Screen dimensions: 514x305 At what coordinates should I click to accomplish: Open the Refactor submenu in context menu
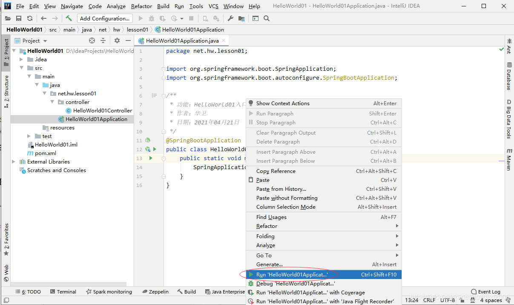coord(324,226)
